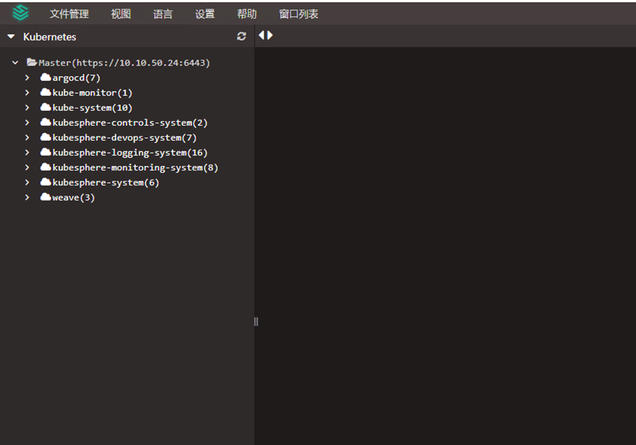636x445 pixels.
Task: Select kubesphere-logging-system(16) label
Action: (x=130, y=153)
